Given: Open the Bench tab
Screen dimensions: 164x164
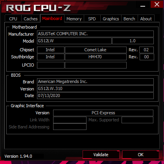Looking at the screenshot, I should tap(129, 19).
